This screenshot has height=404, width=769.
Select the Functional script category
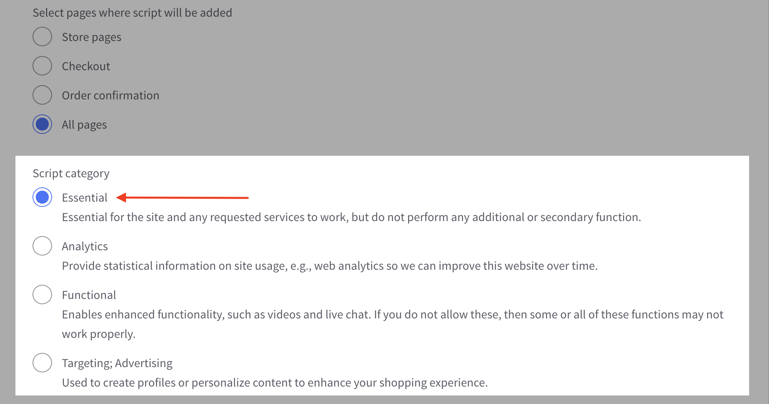click(x=42, y=294)
